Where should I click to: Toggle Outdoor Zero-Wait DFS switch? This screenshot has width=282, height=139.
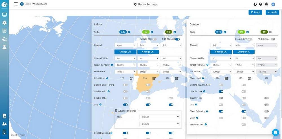coord(244,124)
